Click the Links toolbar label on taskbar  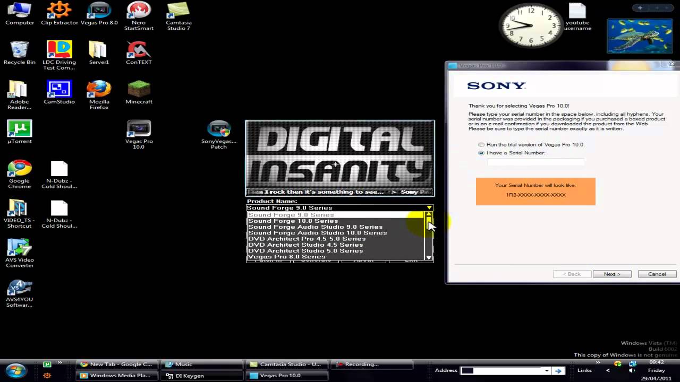[x=584, y=370]
